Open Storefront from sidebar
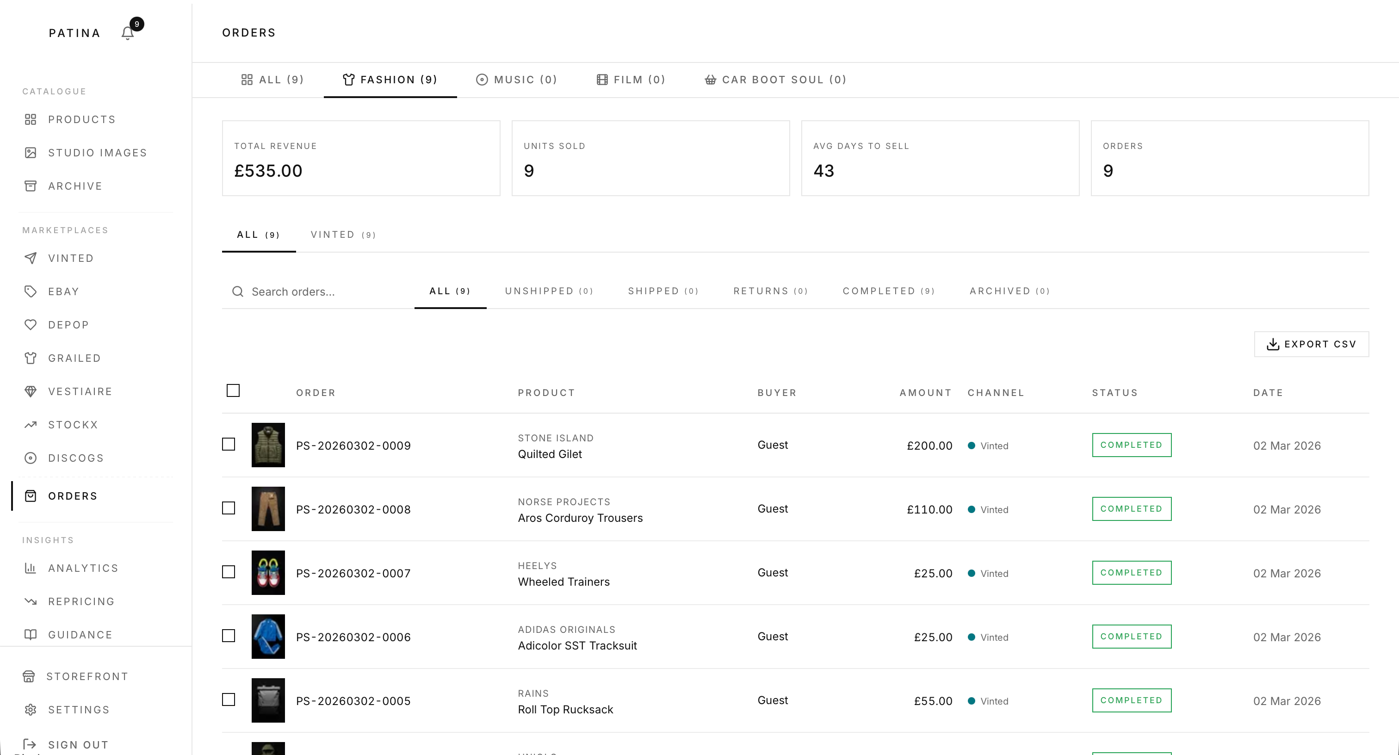The height and width of the screenshot is (755, 1399). pyautogui.click(x=87, y=677)
